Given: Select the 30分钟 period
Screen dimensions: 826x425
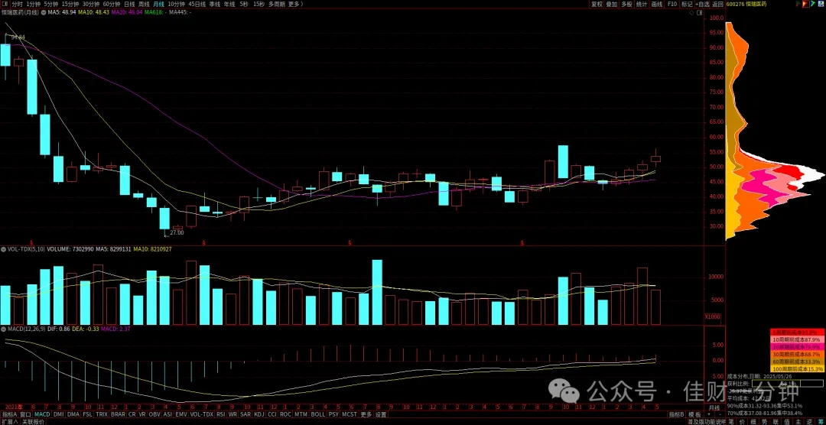Looking at the screenshot, I should pyautogui.click(x=91, y=4).
